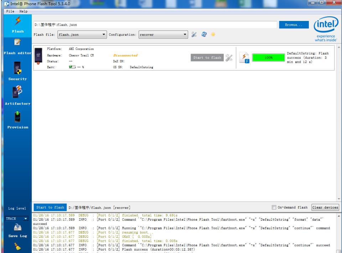The height and width of the screenshot is (253, 342).
Task: Open the Flash editor panel
Action: pyautogui.click(x=17, y=47)
